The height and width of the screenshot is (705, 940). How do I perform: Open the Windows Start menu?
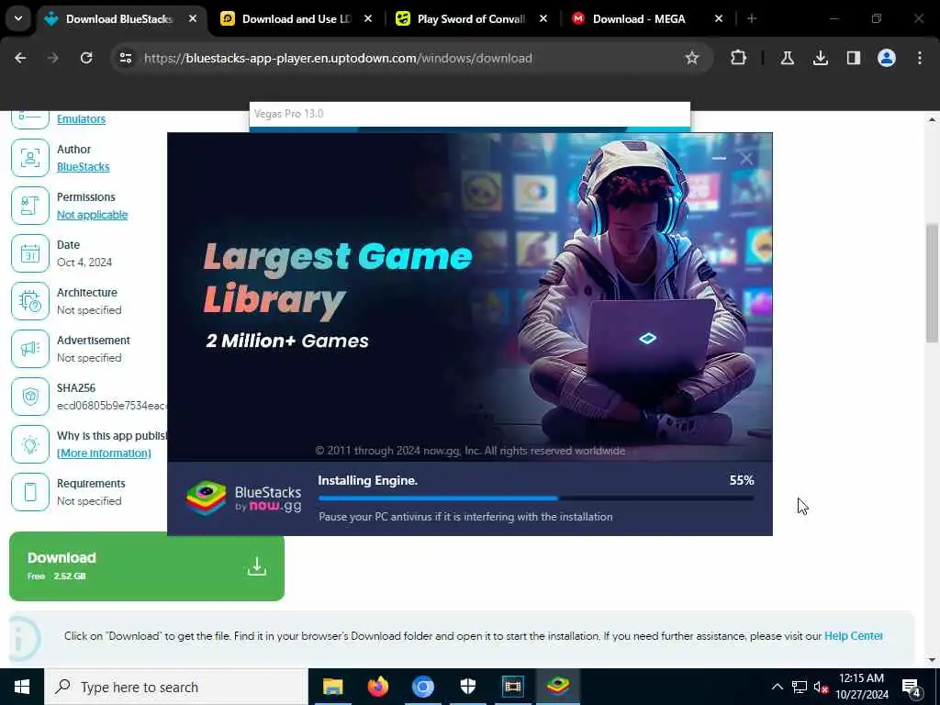tap(22, 687)
